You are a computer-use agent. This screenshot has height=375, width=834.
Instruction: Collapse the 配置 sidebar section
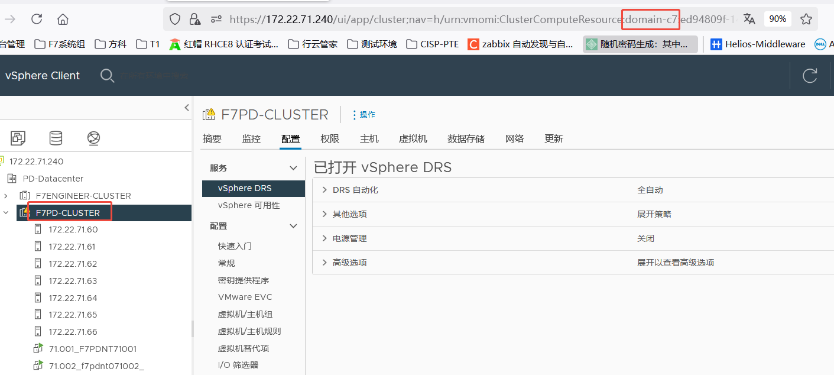pos(293,226)
